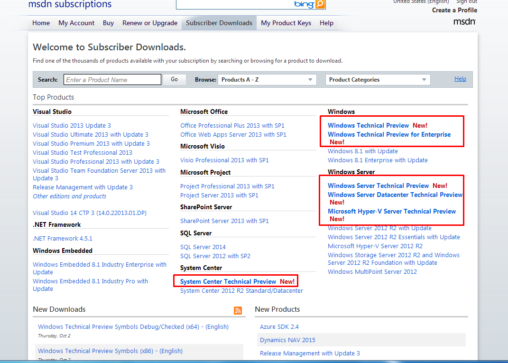Viewport: 508px width, 363px height.
Task: Open System Center 2012 R2 Standard/Datacenter
Action: pyautogui.click(x=242, y=291)
